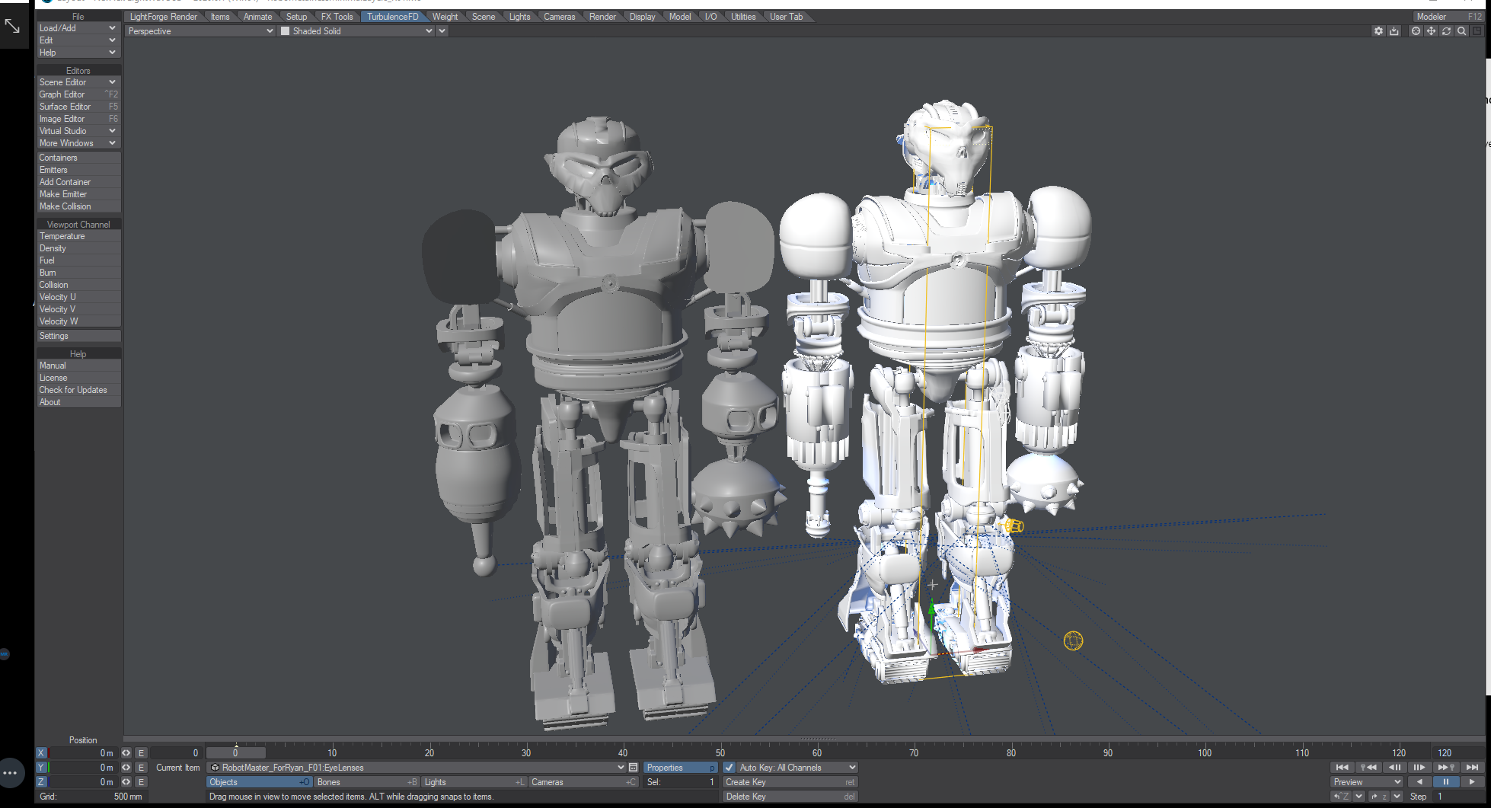Open the Perspective view type dropdown
The image size is (1491, 808).
[200, 31]
